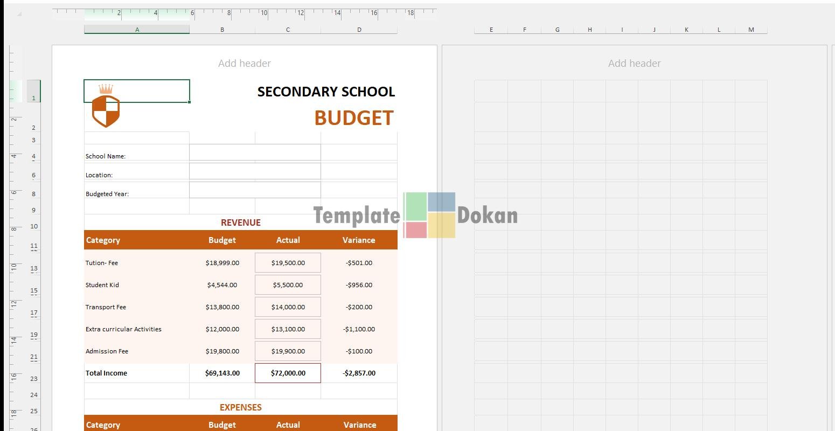The width and height of the screenshot is (835, 431).
Task: Click the EXPENSES section title
Action: [x=240, y=407]
